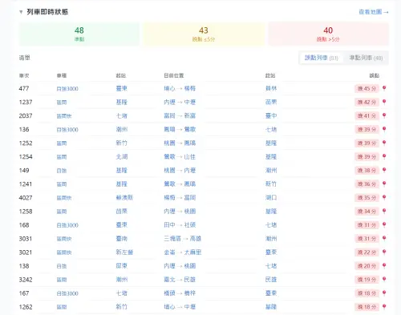Click the map pin icon for train 1241
This screenshot has width=401, height=315.
pos(384,184)
